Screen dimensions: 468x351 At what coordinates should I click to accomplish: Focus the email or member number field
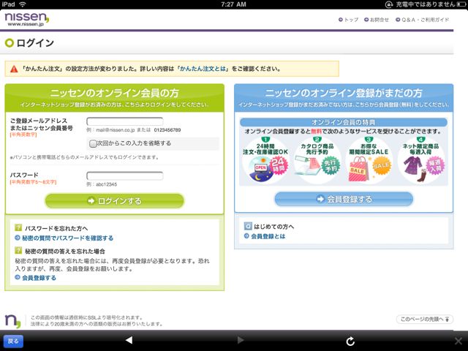point(125,121)
